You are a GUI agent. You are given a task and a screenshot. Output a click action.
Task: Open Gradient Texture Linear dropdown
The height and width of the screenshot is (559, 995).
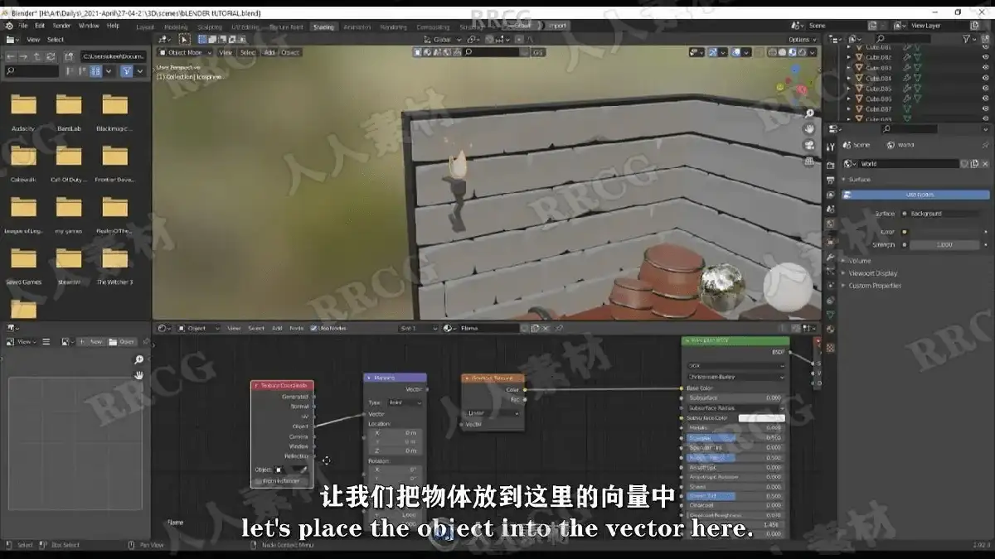(x=492, y=413)
